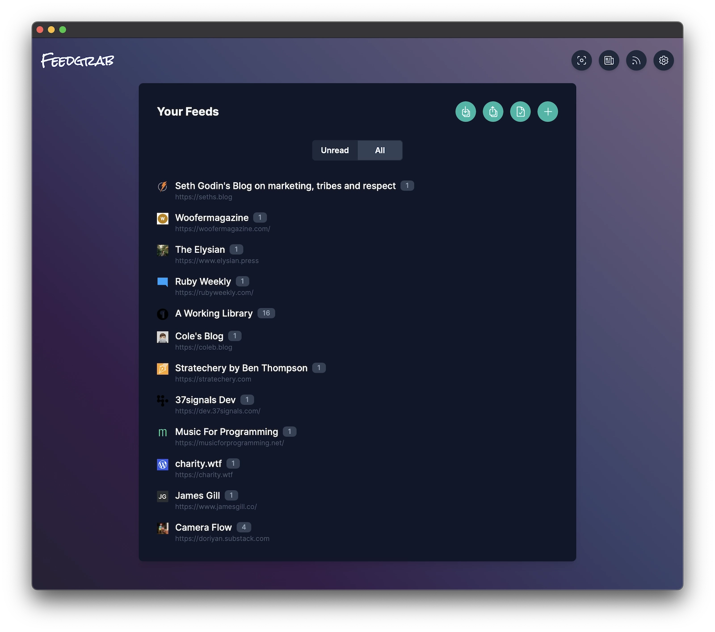Open Settings via the gear icon
This screenshot has width=715, height=632.
coord(663,60)
